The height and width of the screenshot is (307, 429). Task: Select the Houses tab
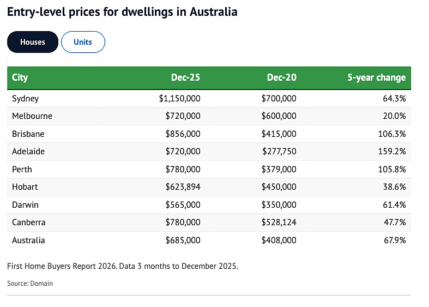[33, 42]
